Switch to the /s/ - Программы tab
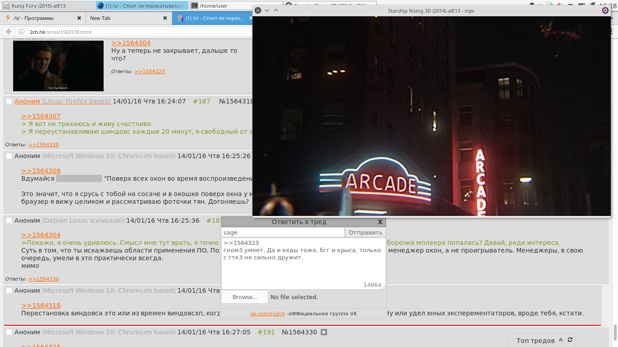The image size is (618, 347). pos(43,18)
